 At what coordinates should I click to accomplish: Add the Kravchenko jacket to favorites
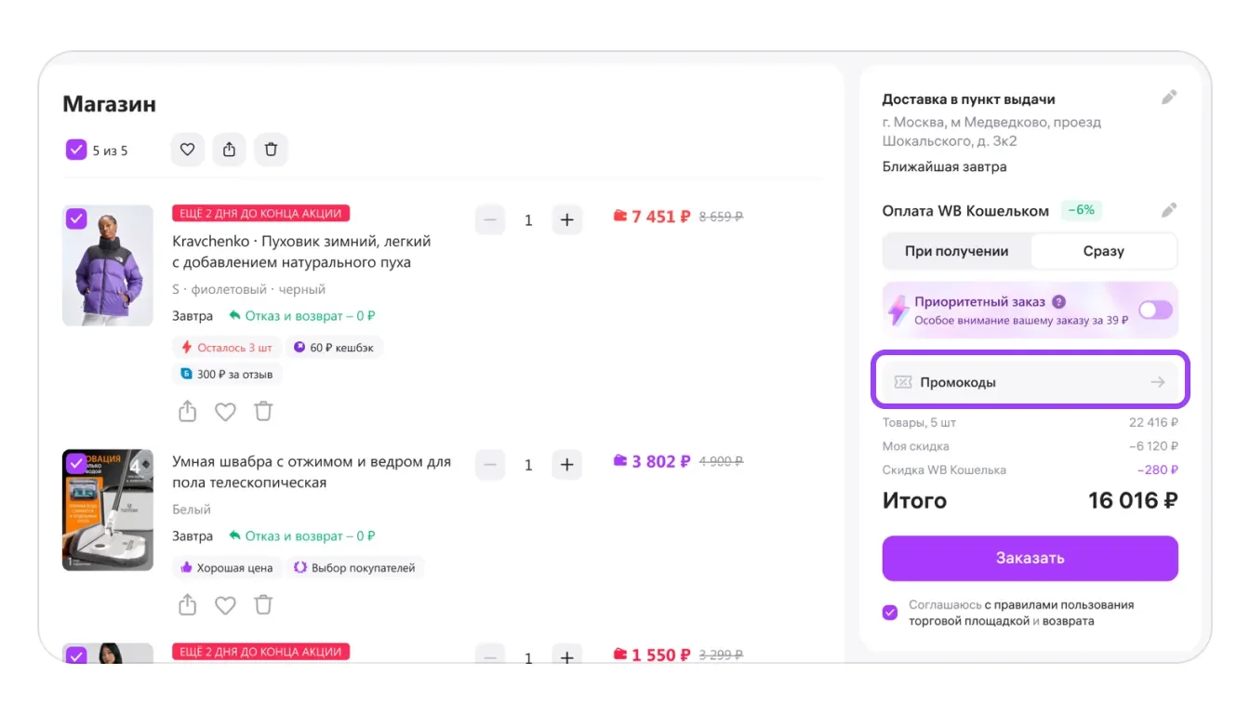point(225,411)
